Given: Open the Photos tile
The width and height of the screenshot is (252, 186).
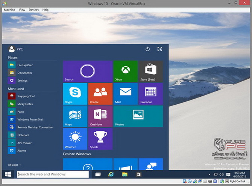Looking at the screenshot, I should click(138, 116).
